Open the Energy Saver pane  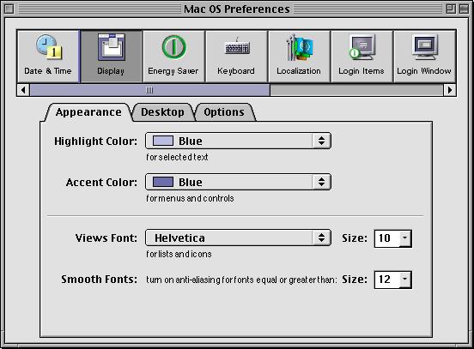173,56
